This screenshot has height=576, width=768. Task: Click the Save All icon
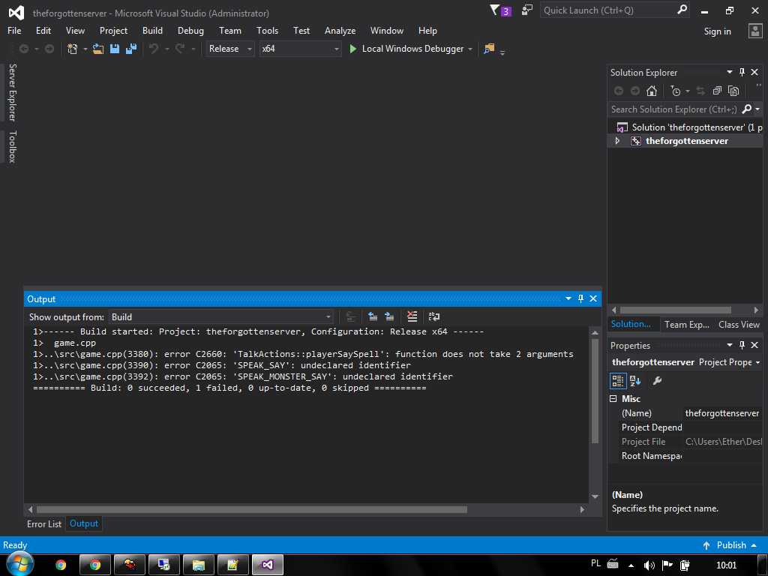(130, 49)
